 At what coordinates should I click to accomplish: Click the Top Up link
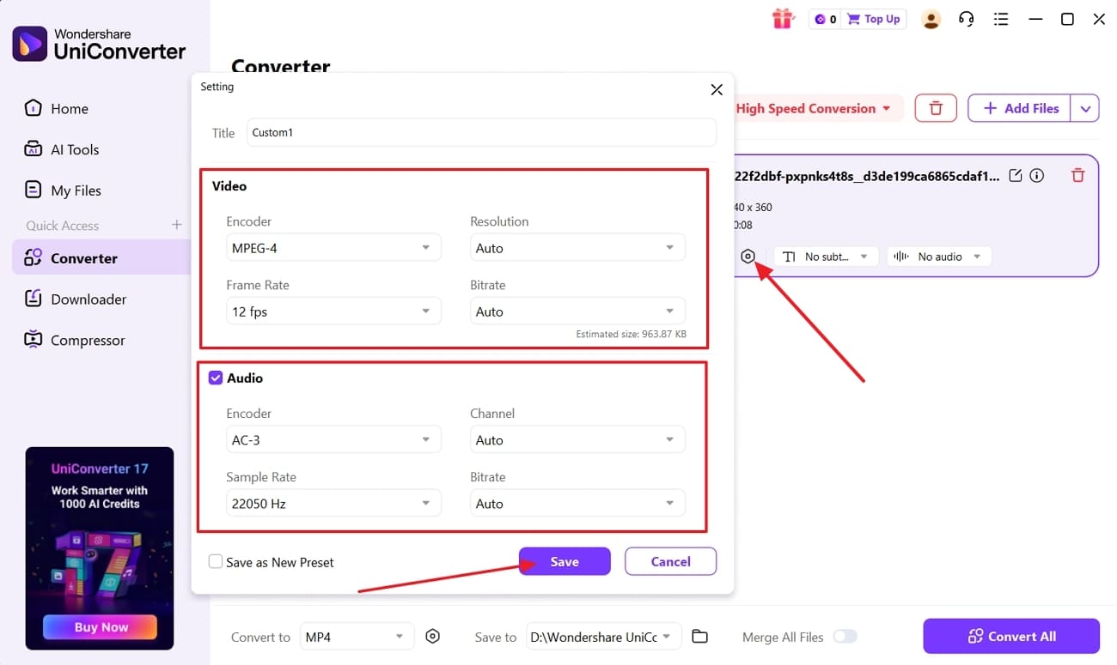click(x=874, y=18)
